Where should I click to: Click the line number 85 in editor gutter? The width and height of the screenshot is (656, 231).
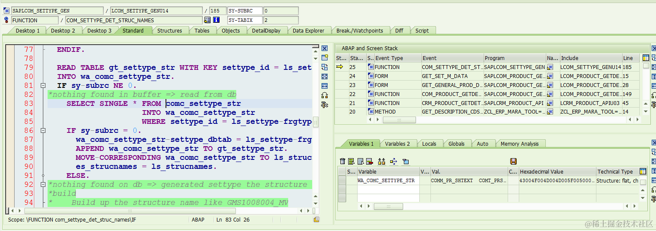(x=29, y=122)
